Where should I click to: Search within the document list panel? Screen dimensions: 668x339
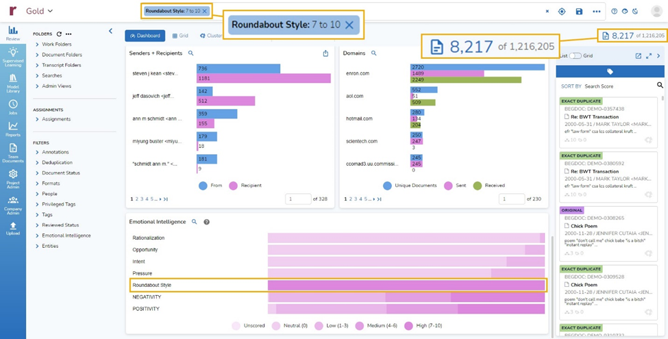(x=660, y=85)
